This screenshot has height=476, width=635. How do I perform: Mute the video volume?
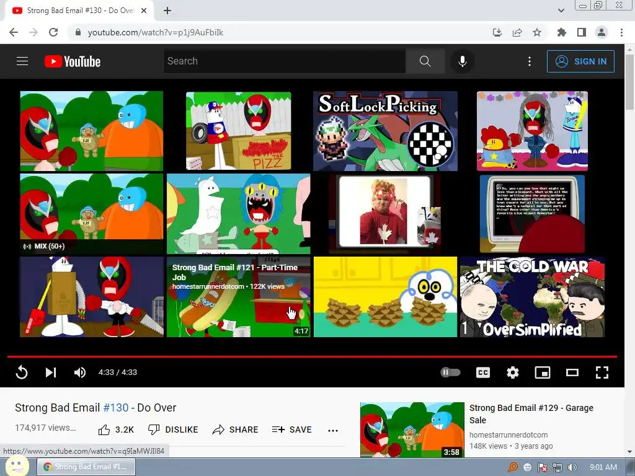[x=80, y=372]
